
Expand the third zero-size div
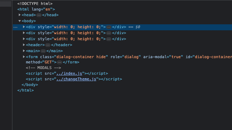24,39
